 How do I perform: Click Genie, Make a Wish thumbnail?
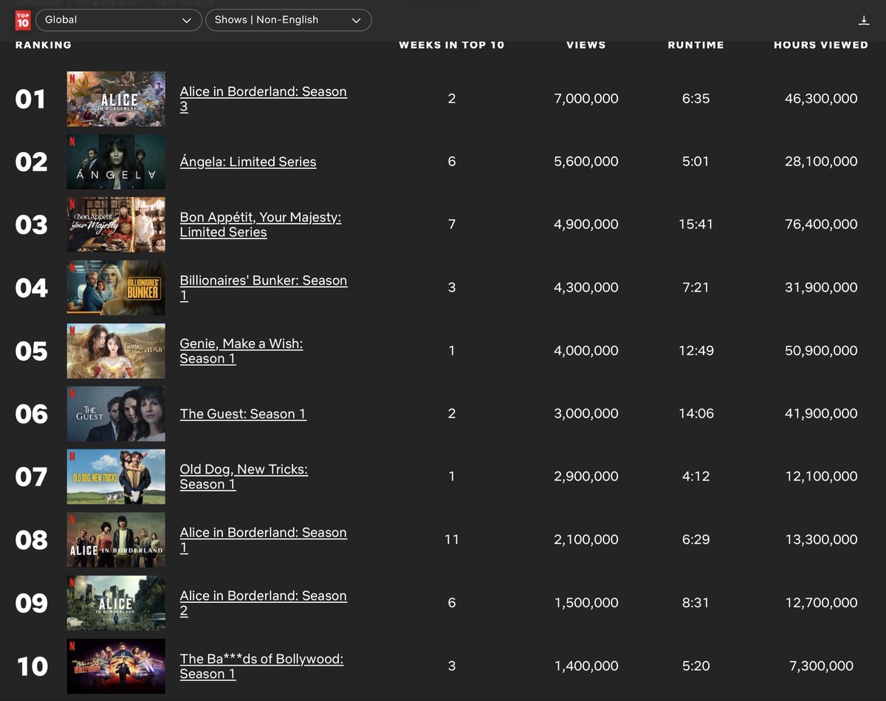tap(116, 350)
